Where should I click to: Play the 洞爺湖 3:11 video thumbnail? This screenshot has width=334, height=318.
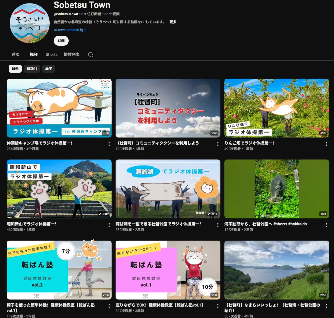pos(168,189)
